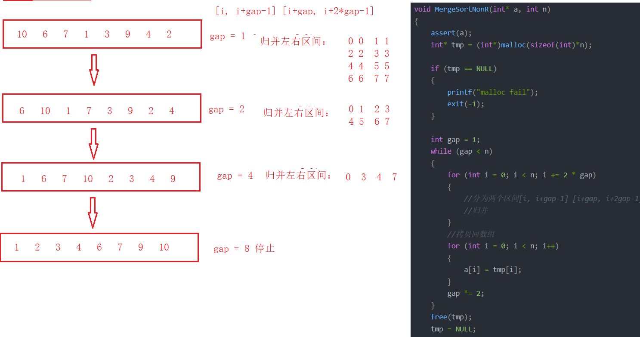The height and width of the screenshot is (337, 640).
Task: Click the "gap = 8 停止" label
Action: click(x=244, y=249)
